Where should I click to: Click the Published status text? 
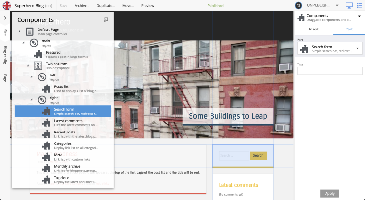point(215,6)
